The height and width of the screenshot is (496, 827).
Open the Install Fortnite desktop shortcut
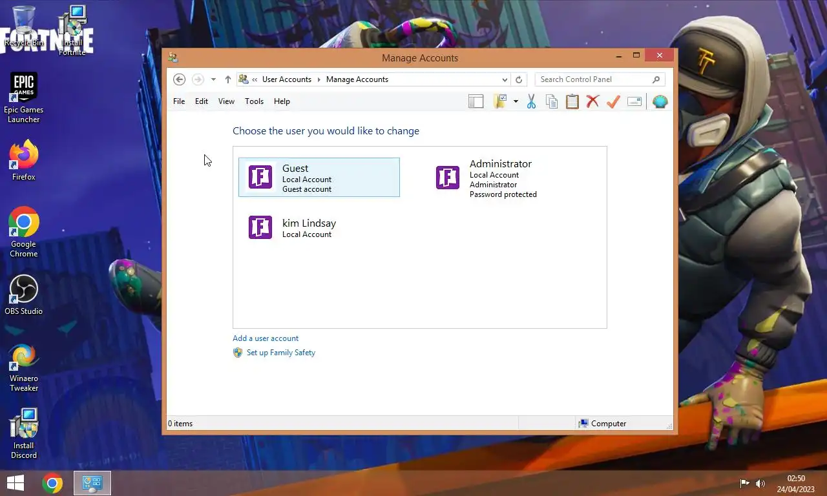[x=72, y=30]
